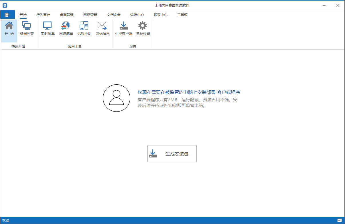
Task: Close the application window
Action: tap(338, 5)
